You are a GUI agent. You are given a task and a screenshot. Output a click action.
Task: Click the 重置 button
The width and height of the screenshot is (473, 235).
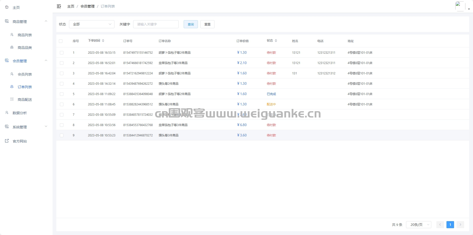coord(207,24)
